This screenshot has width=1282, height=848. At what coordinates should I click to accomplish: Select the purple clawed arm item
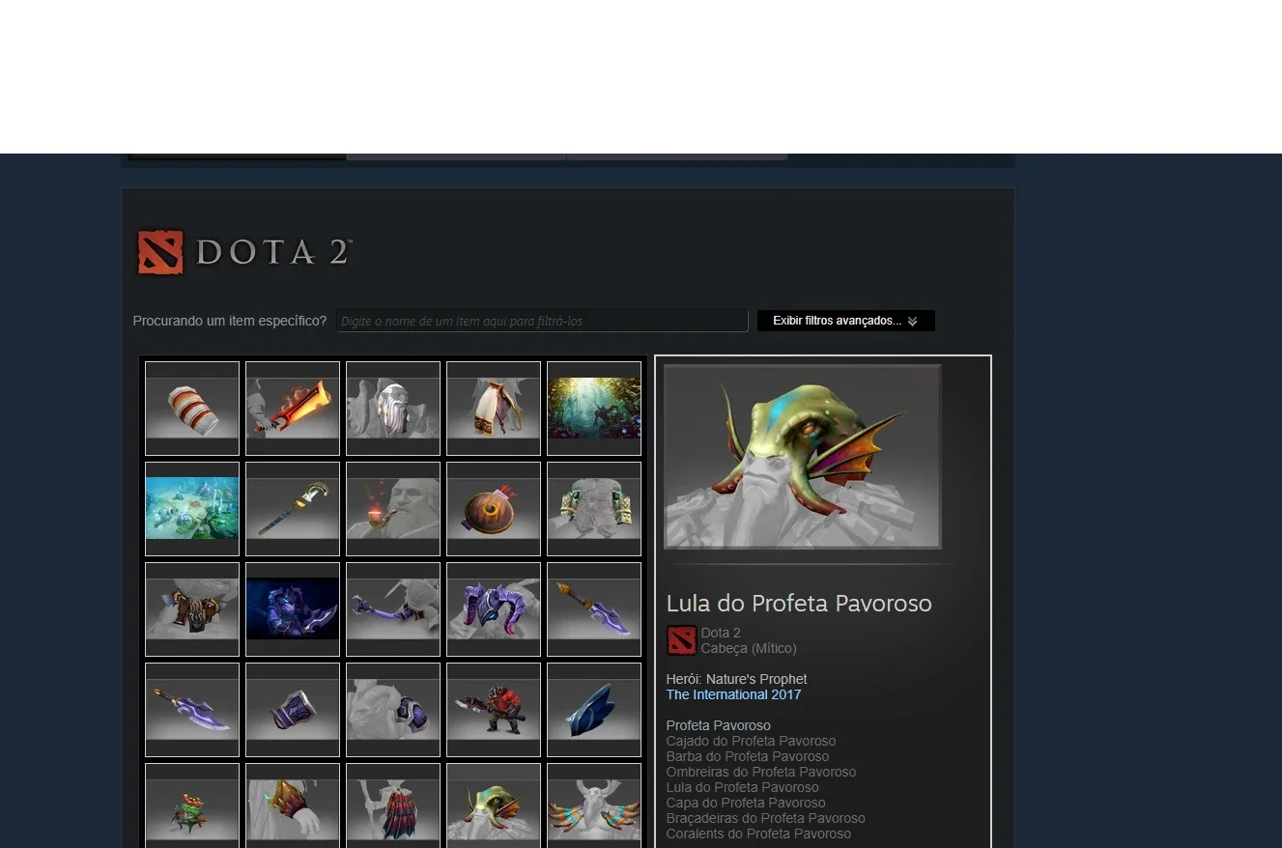(393, 609)
